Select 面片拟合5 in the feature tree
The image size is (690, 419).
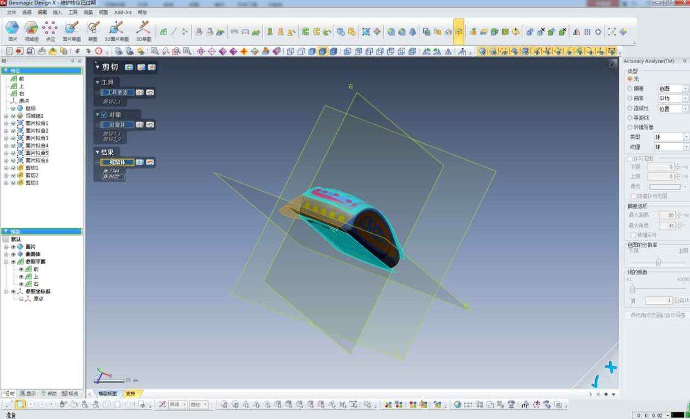(x=37, y=153)
